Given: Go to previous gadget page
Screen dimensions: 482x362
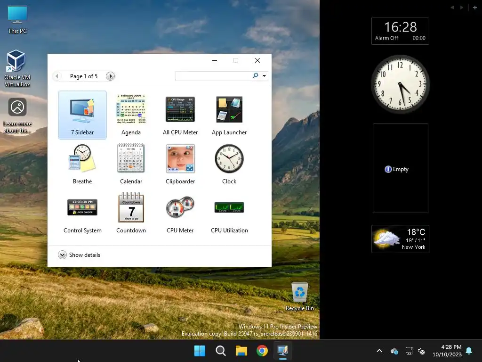Looking at the screenshot, I should [57, 76].
